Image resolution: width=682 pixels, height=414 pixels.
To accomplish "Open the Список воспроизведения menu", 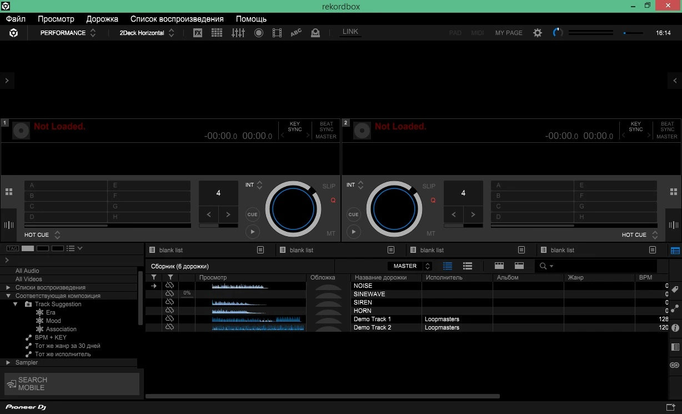I will point(177,19).
